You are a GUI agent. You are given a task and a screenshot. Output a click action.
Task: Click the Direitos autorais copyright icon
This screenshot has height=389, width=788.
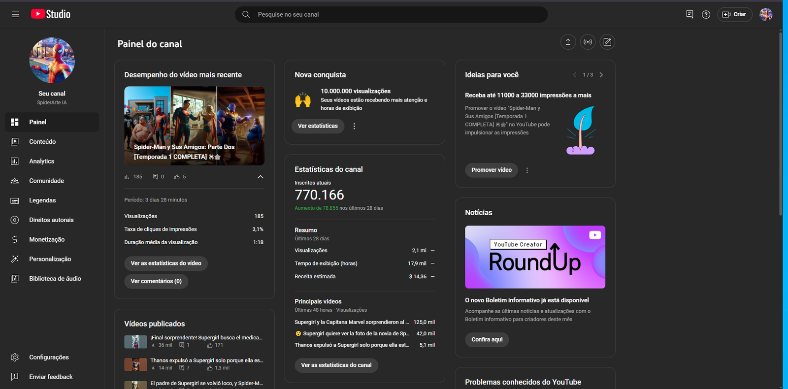click(x=15, y=220)
